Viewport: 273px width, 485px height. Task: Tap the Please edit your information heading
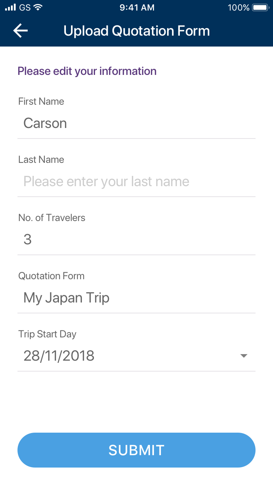coord(87,71)
